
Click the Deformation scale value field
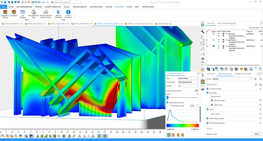(193, 105)
